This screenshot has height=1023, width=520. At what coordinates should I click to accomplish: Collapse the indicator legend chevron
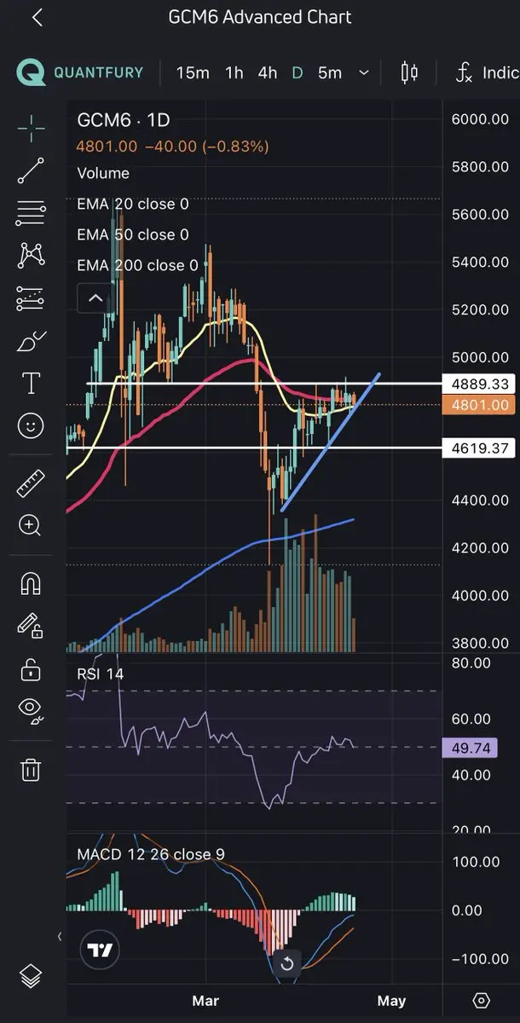coord(95,298)
